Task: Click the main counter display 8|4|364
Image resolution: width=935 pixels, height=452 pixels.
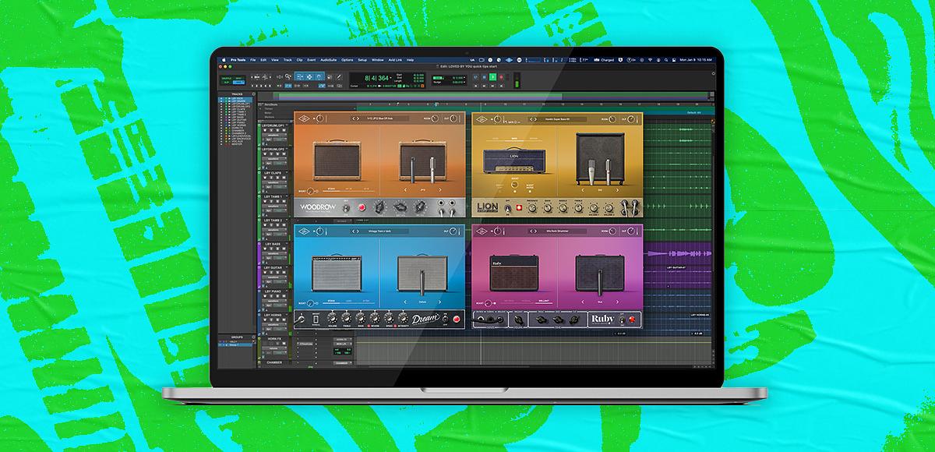Action: (x=376, y=78)
